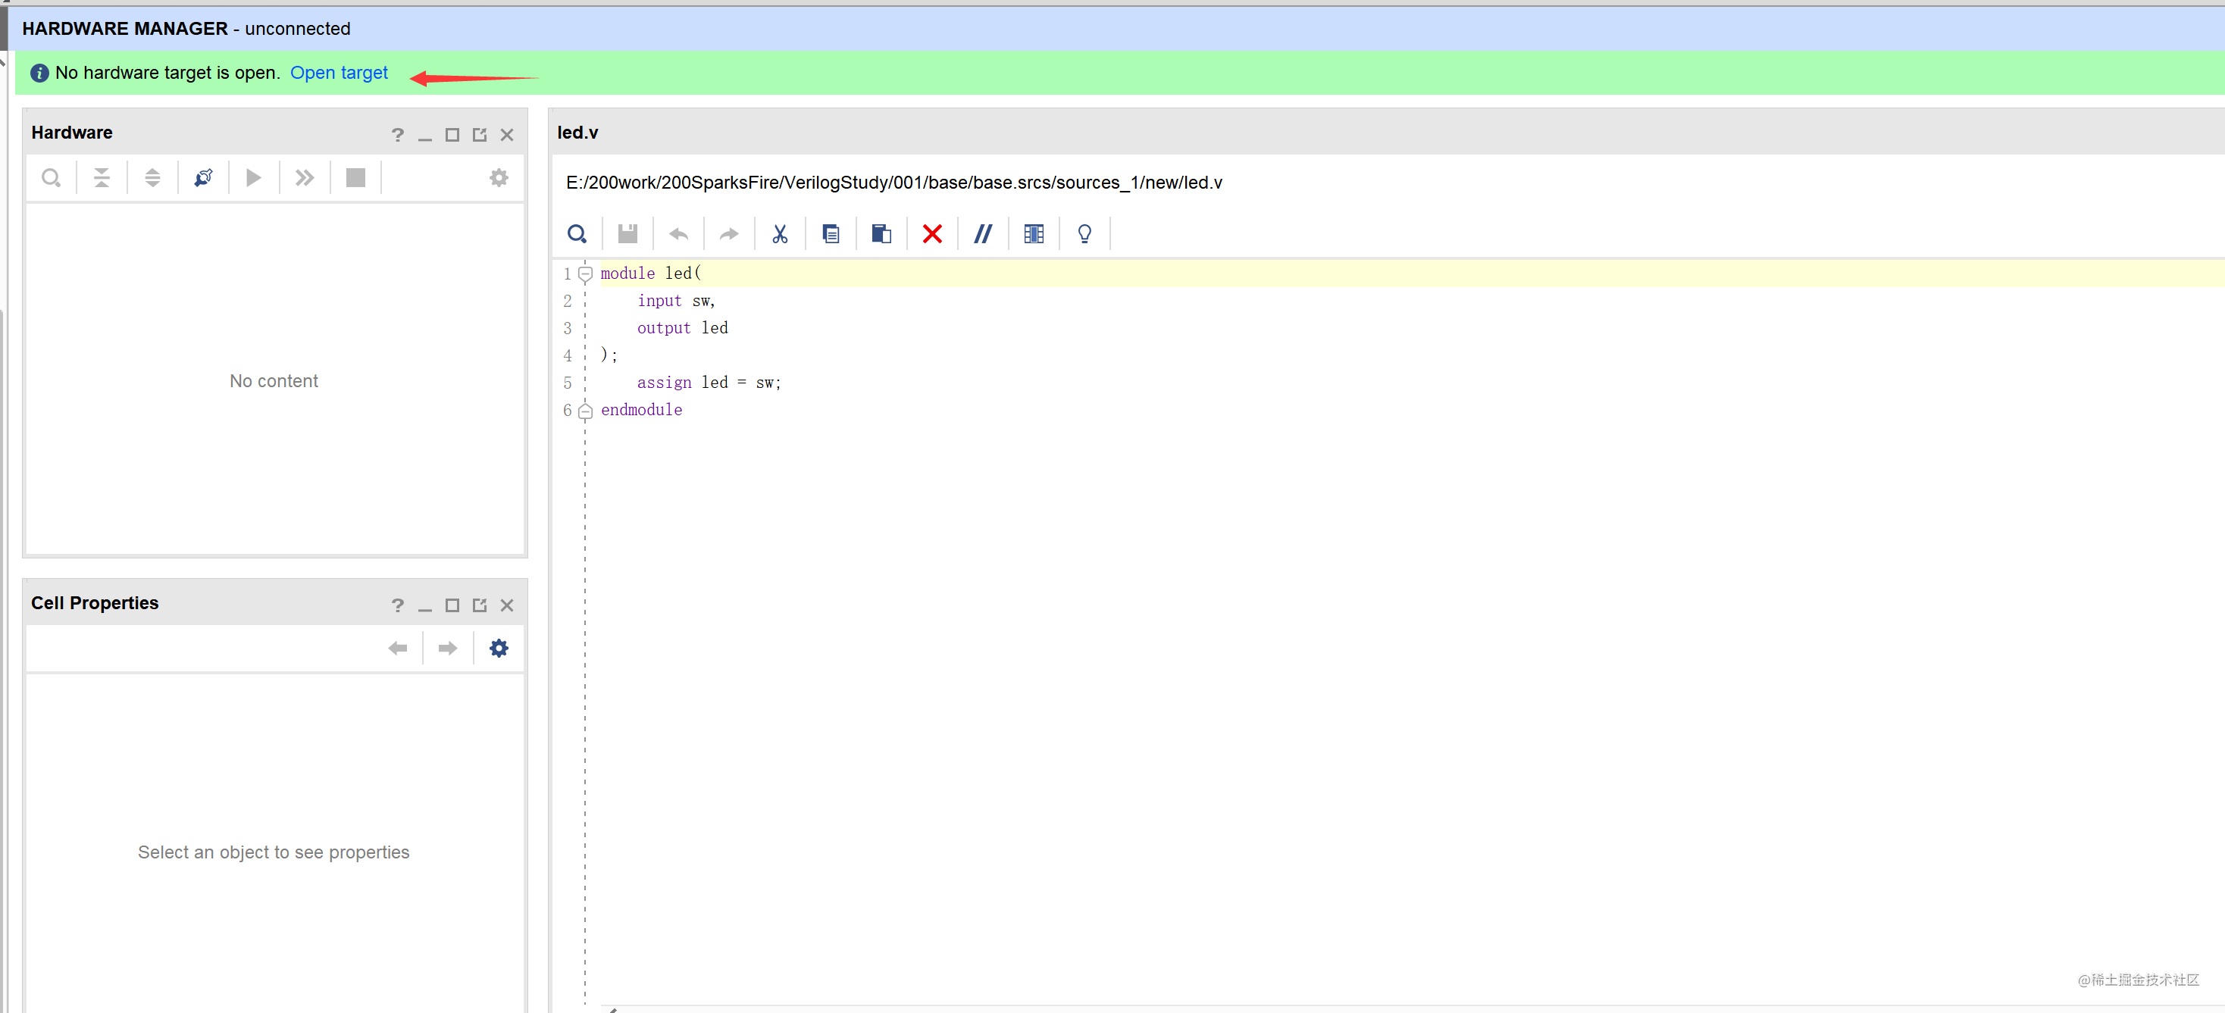
Task: Click the cut scissors icon in editor
Action: tap(780, 234)
